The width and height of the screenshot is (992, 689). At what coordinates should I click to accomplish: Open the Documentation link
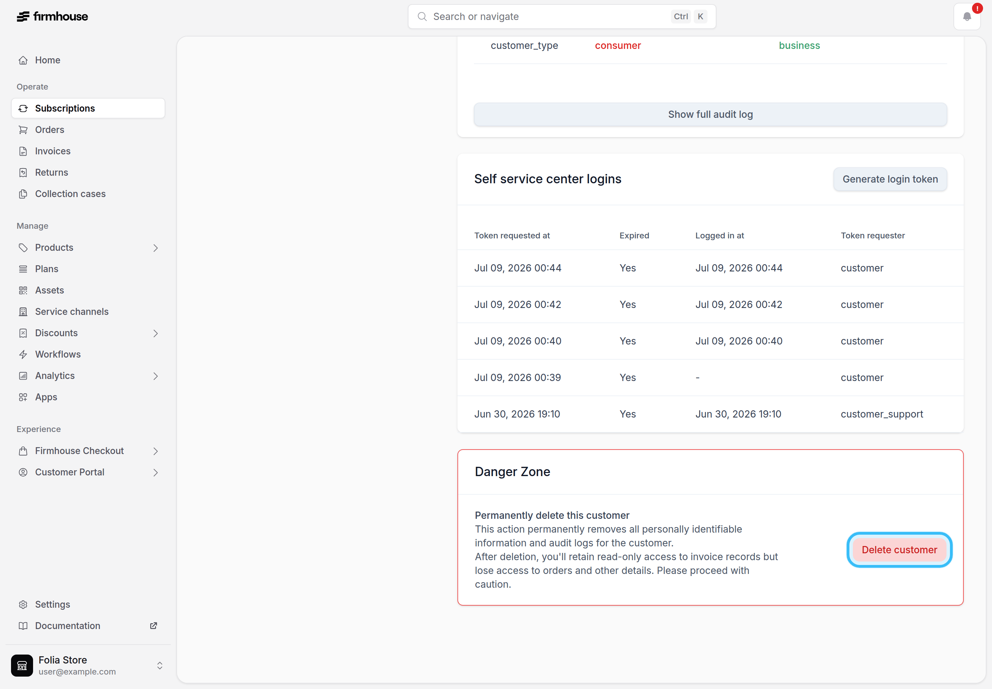(88, 626)
